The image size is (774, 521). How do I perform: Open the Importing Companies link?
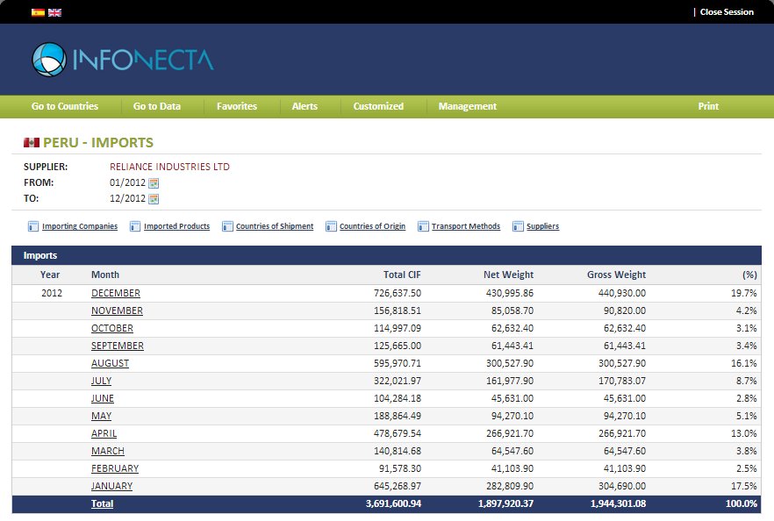point(80,226)
